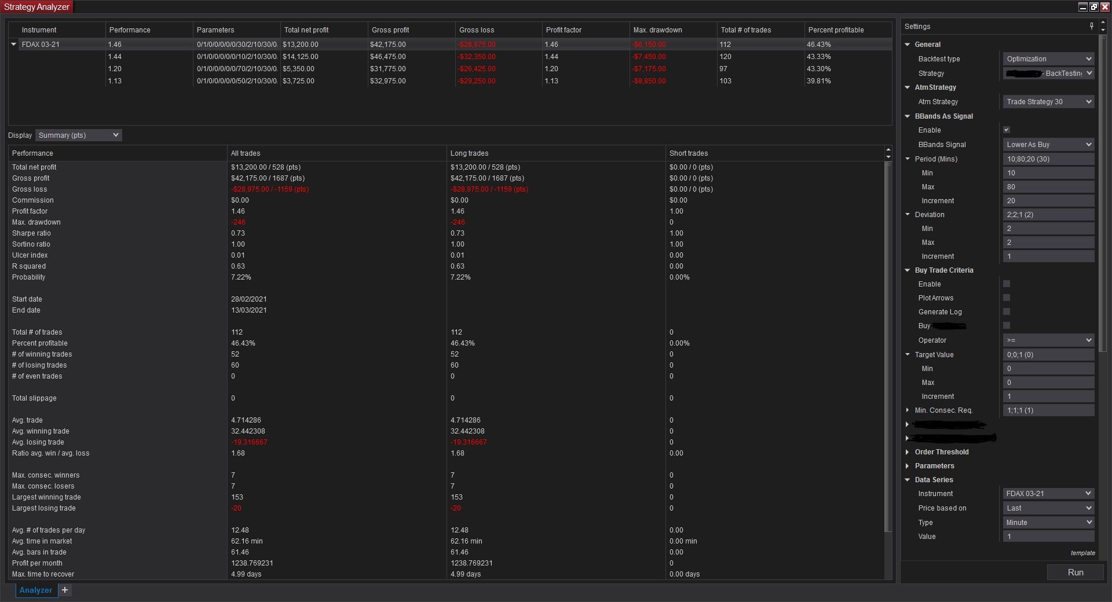The width and height of the screenshot is (1112, 602).
Task: Check the Generate Log option
Action: (x=1007, y=312)
